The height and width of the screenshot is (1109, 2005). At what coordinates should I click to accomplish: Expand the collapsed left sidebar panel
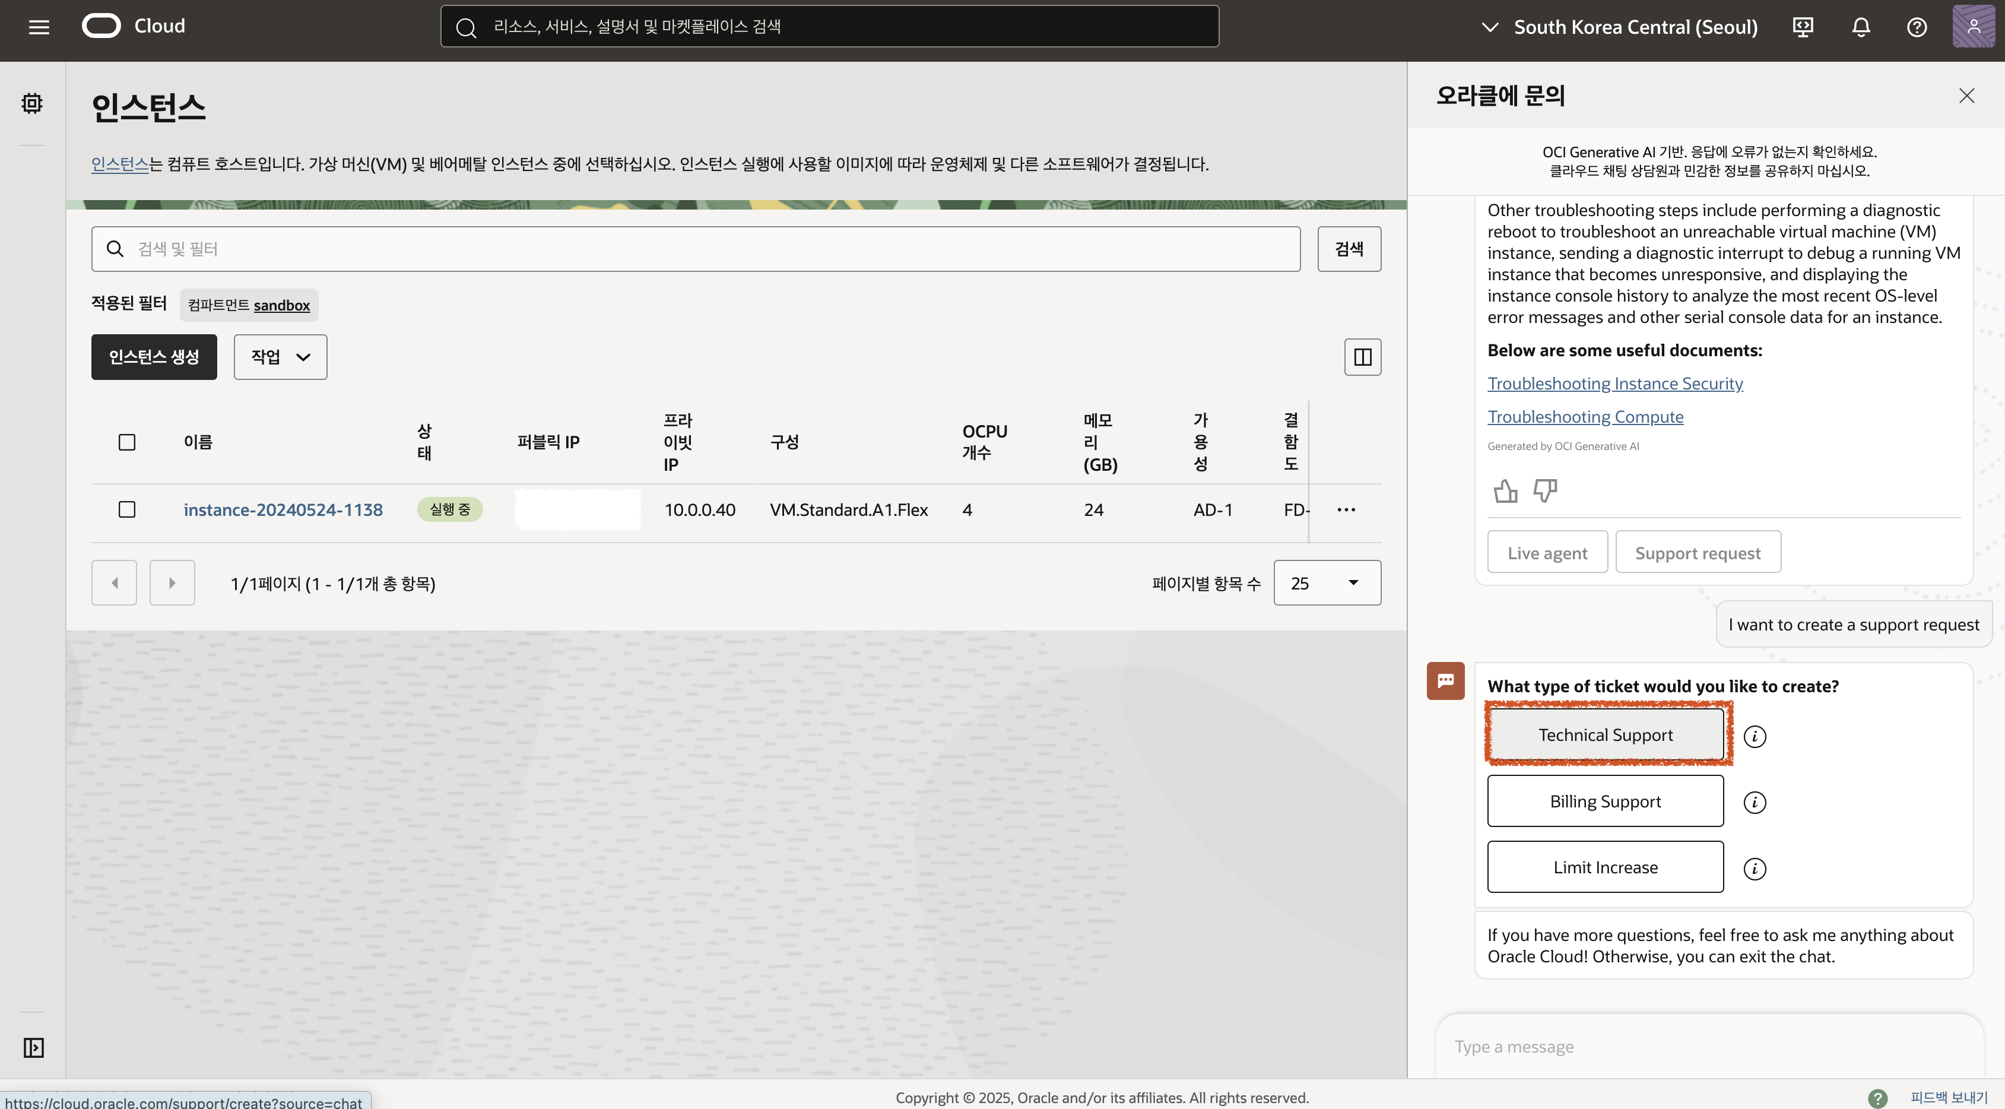33,1047
